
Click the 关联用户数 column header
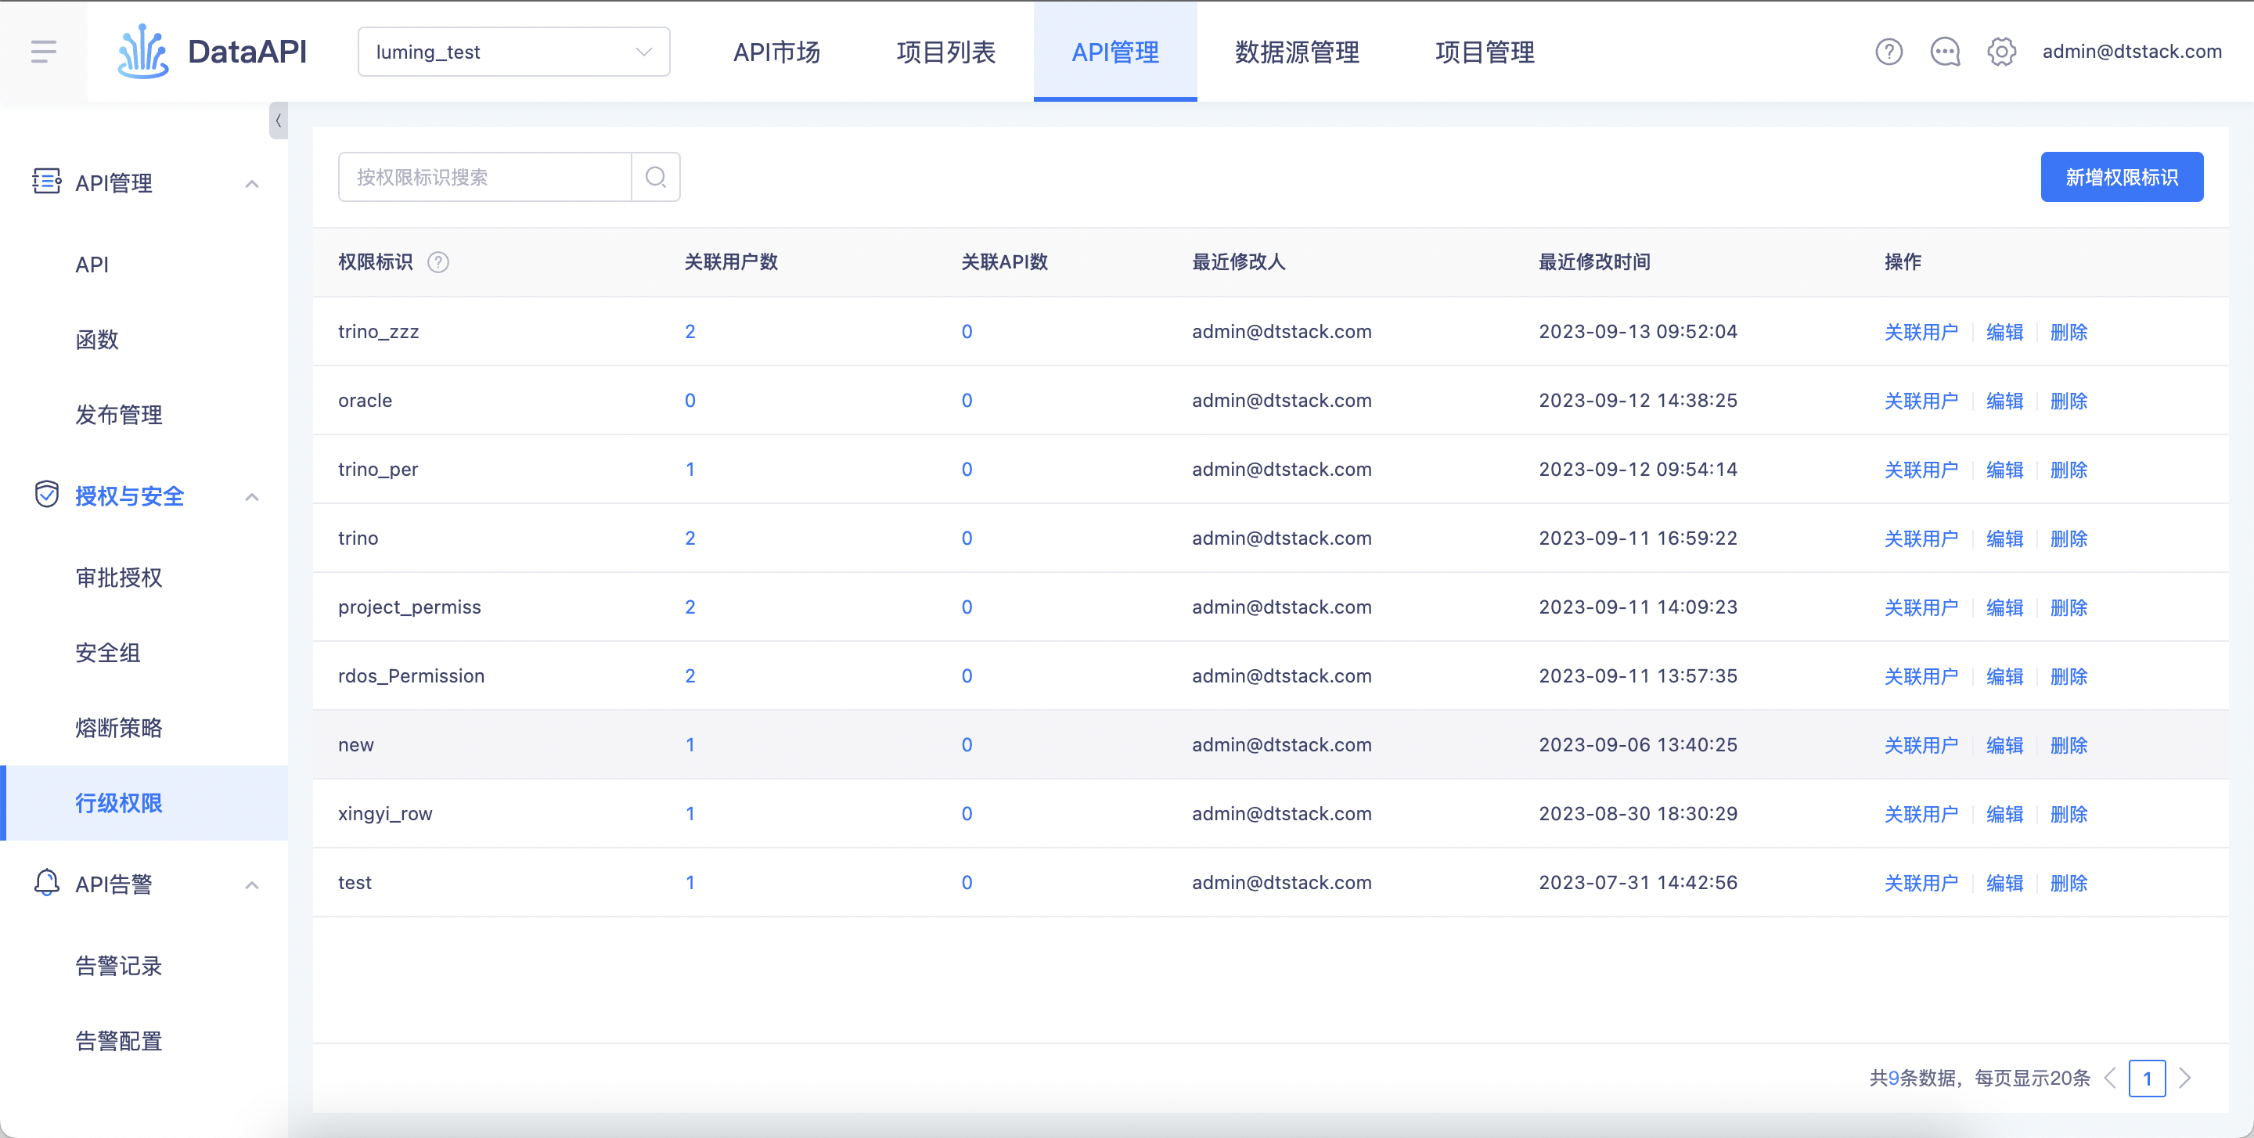pos(731,261)
